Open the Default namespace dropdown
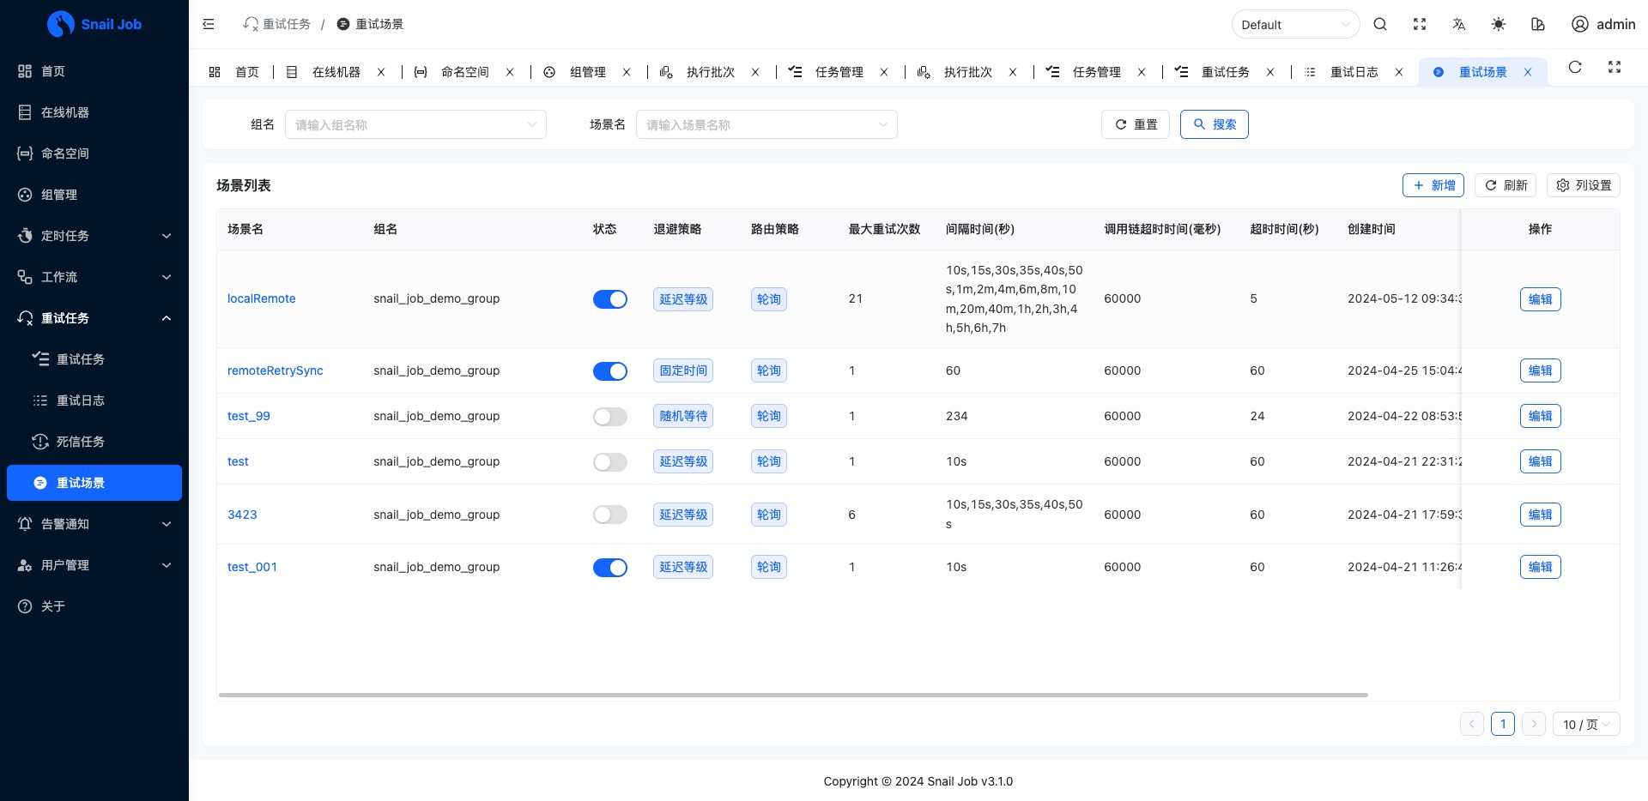Screen dimensions: 1648x801 click(x=1295, y=24)
